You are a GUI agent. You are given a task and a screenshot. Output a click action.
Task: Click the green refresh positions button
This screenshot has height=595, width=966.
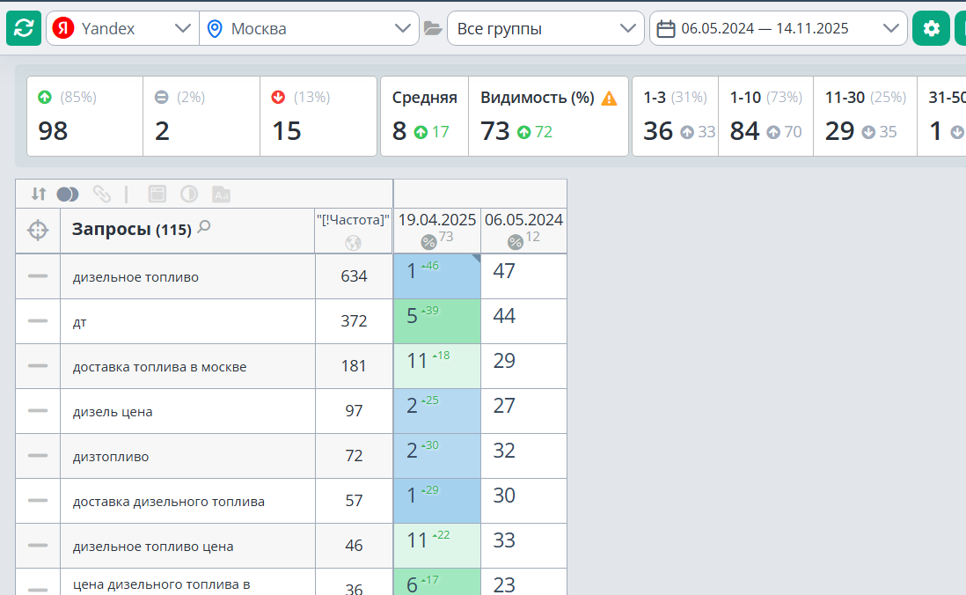(x=24, y=28)
